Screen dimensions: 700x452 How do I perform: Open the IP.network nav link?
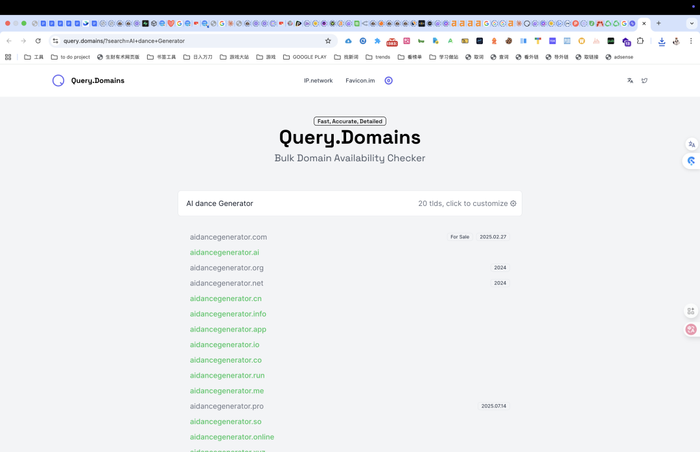(318, 81)
